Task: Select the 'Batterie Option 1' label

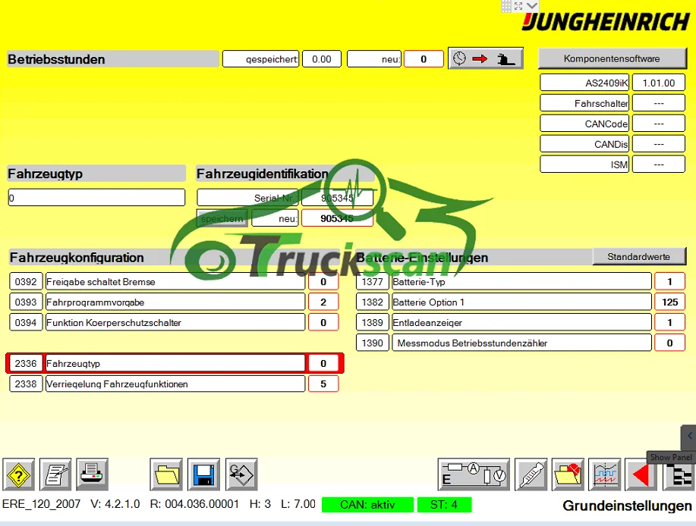Action: [x=522, y=302]
